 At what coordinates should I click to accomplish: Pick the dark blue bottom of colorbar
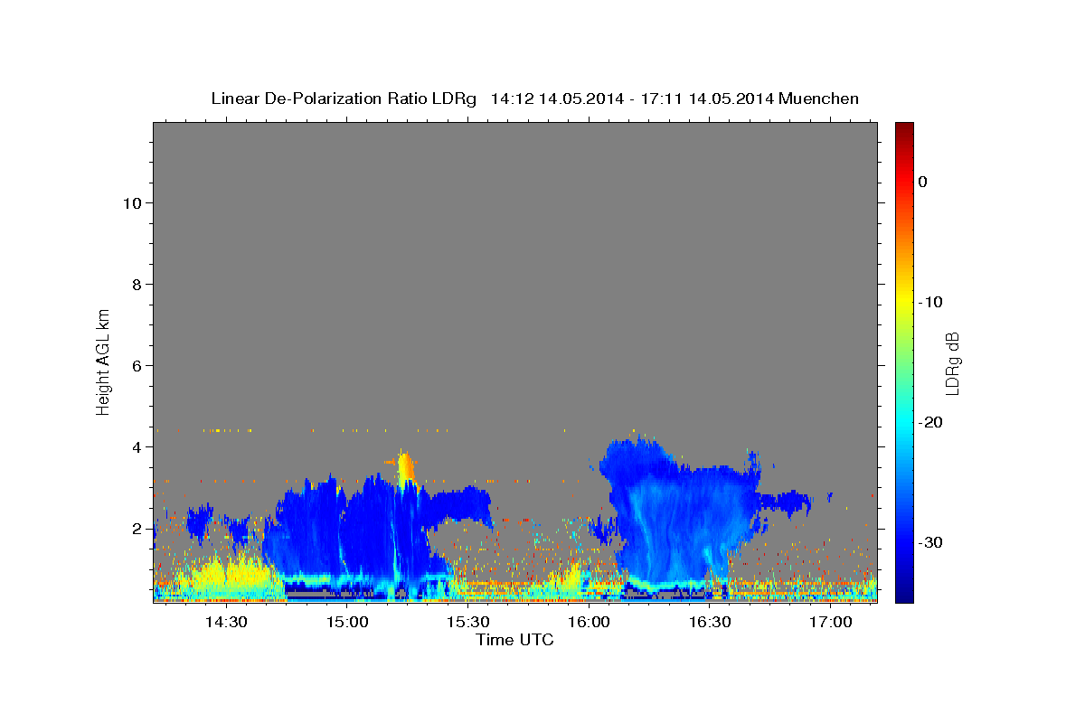[904, 595]
